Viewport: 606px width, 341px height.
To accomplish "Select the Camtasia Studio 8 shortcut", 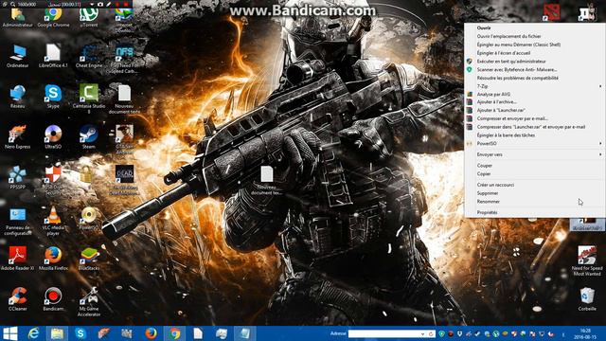I will click(88, 99).
